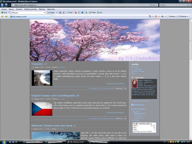Open the 'Tsunami :-/' article title
192x144 pixels.
click(x=39, y=64)
